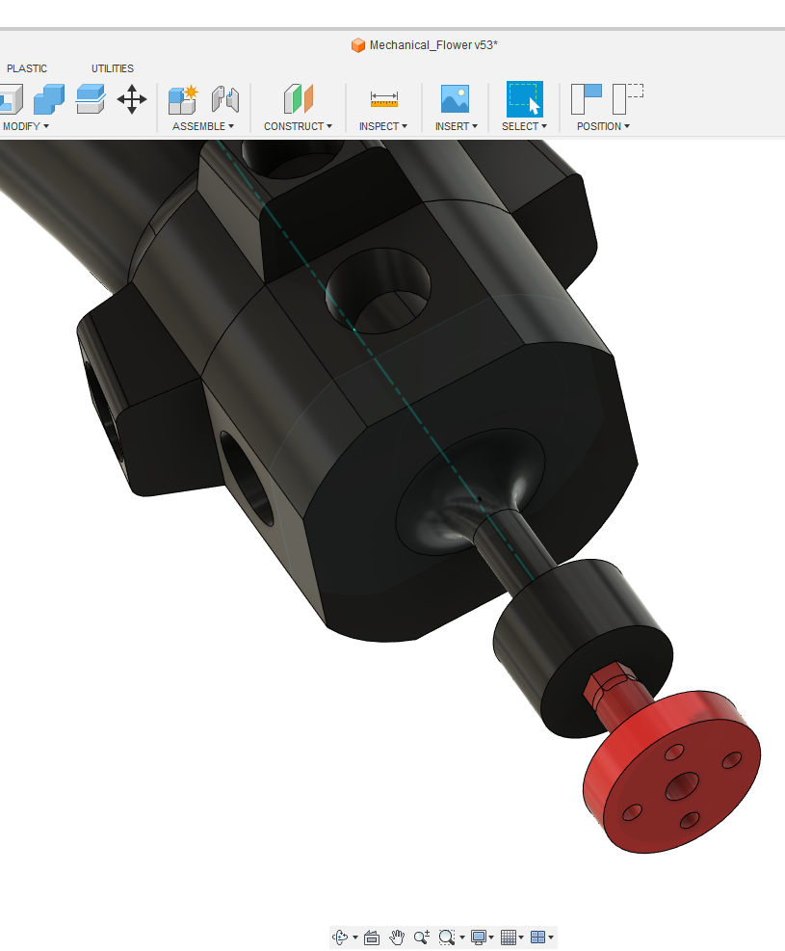The height and width of the screenshot is (951, 785).
Task: Select the Combine tool icon in Modify
Action: [49, 99]
